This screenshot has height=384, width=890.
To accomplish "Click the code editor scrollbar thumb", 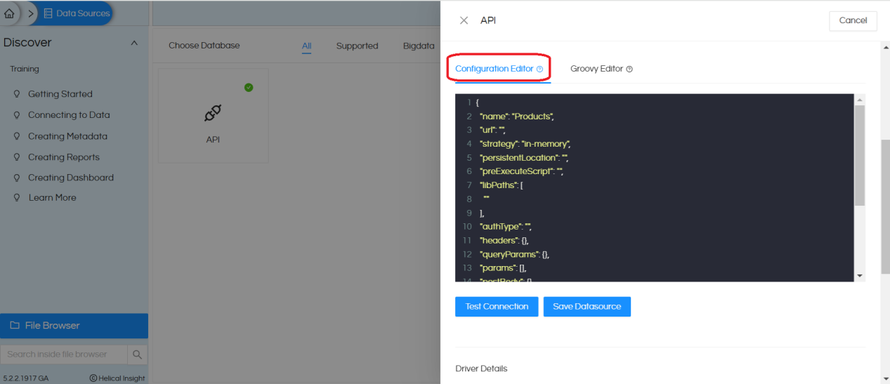I will (x=860, y=156).
